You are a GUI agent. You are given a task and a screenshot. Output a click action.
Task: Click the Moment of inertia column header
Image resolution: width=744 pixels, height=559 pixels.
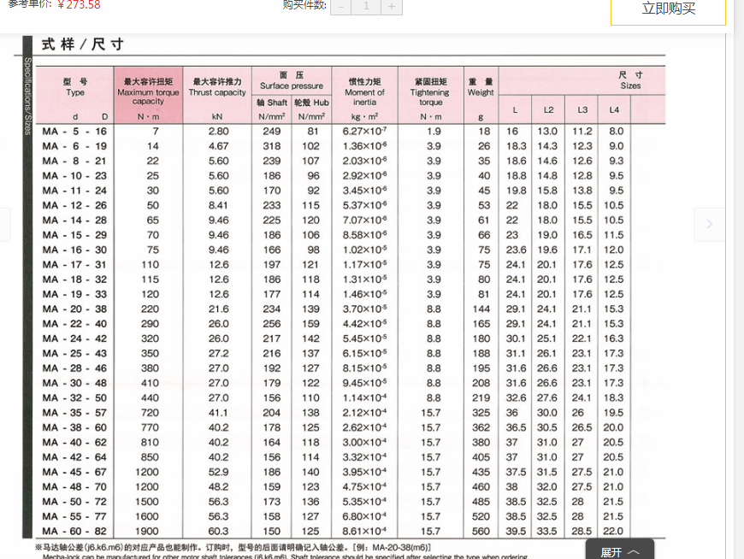coord(364,95)
